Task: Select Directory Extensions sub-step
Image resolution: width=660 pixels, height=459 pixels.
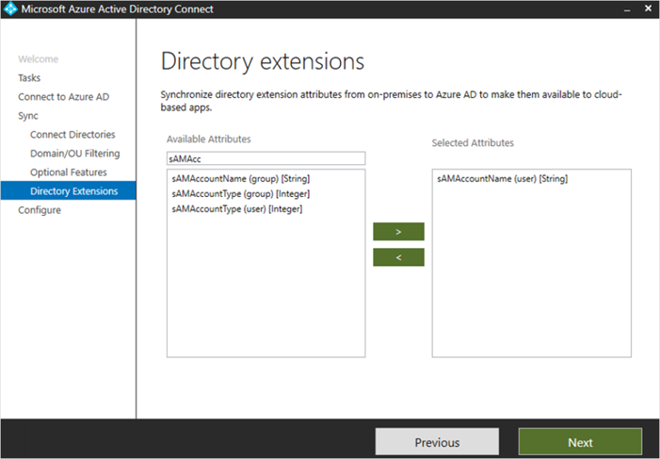Action: tap(68, 191)
